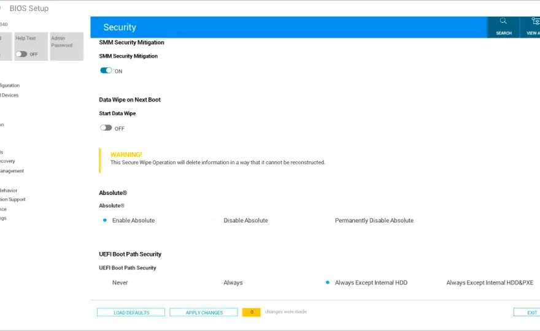The height and width of the screenshot is (331, 540).
Task: Open the Admin Password tile
Action: 66,47
